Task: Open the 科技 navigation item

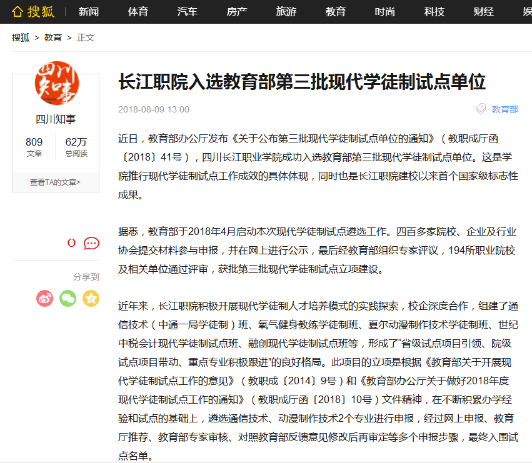Action: (x=434, y=12)
